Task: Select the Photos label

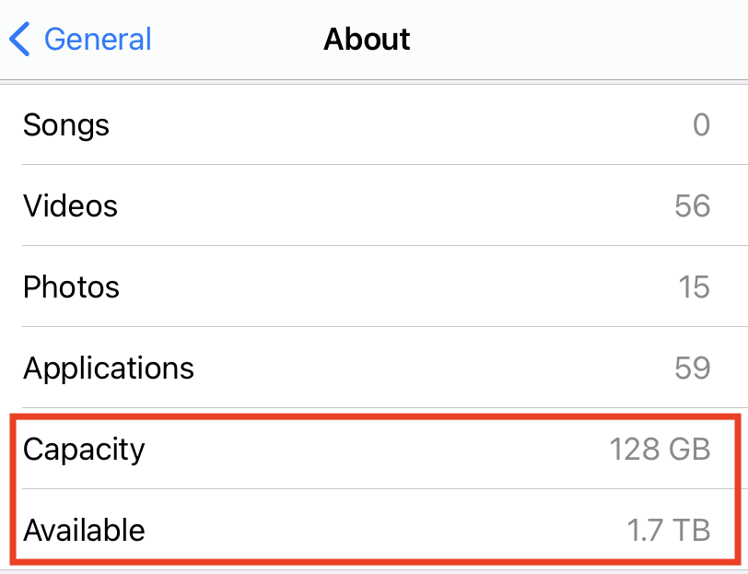Action: [x=72, y=287]
